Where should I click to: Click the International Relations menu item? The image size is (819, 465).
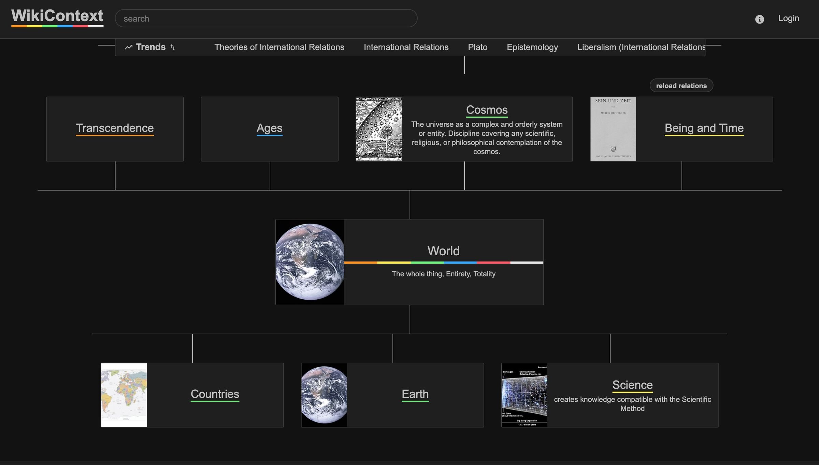tap(406, 47)
